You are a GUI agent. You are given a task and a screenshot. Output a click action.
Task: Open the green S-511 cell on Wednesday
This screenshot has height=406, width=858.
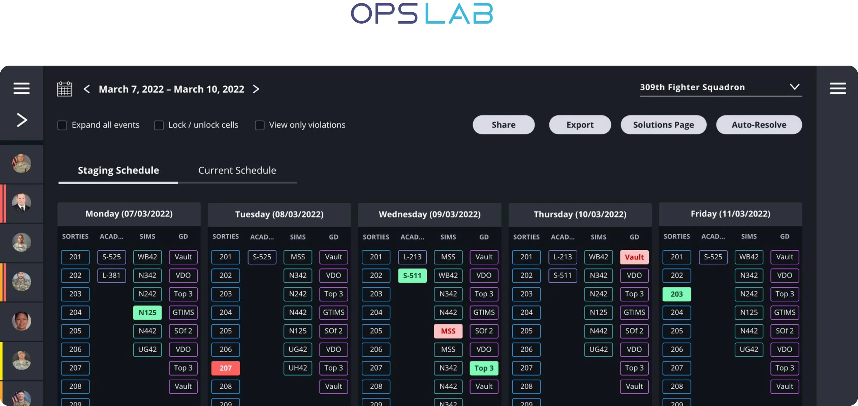click(x=412, y=276)
